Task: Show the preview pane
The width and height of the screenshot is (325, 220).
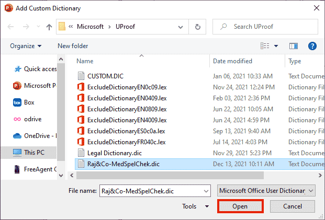Action: [x=293, y=46]
